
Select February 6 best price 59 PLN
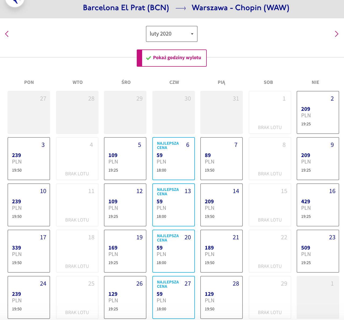tap(174, 159)
